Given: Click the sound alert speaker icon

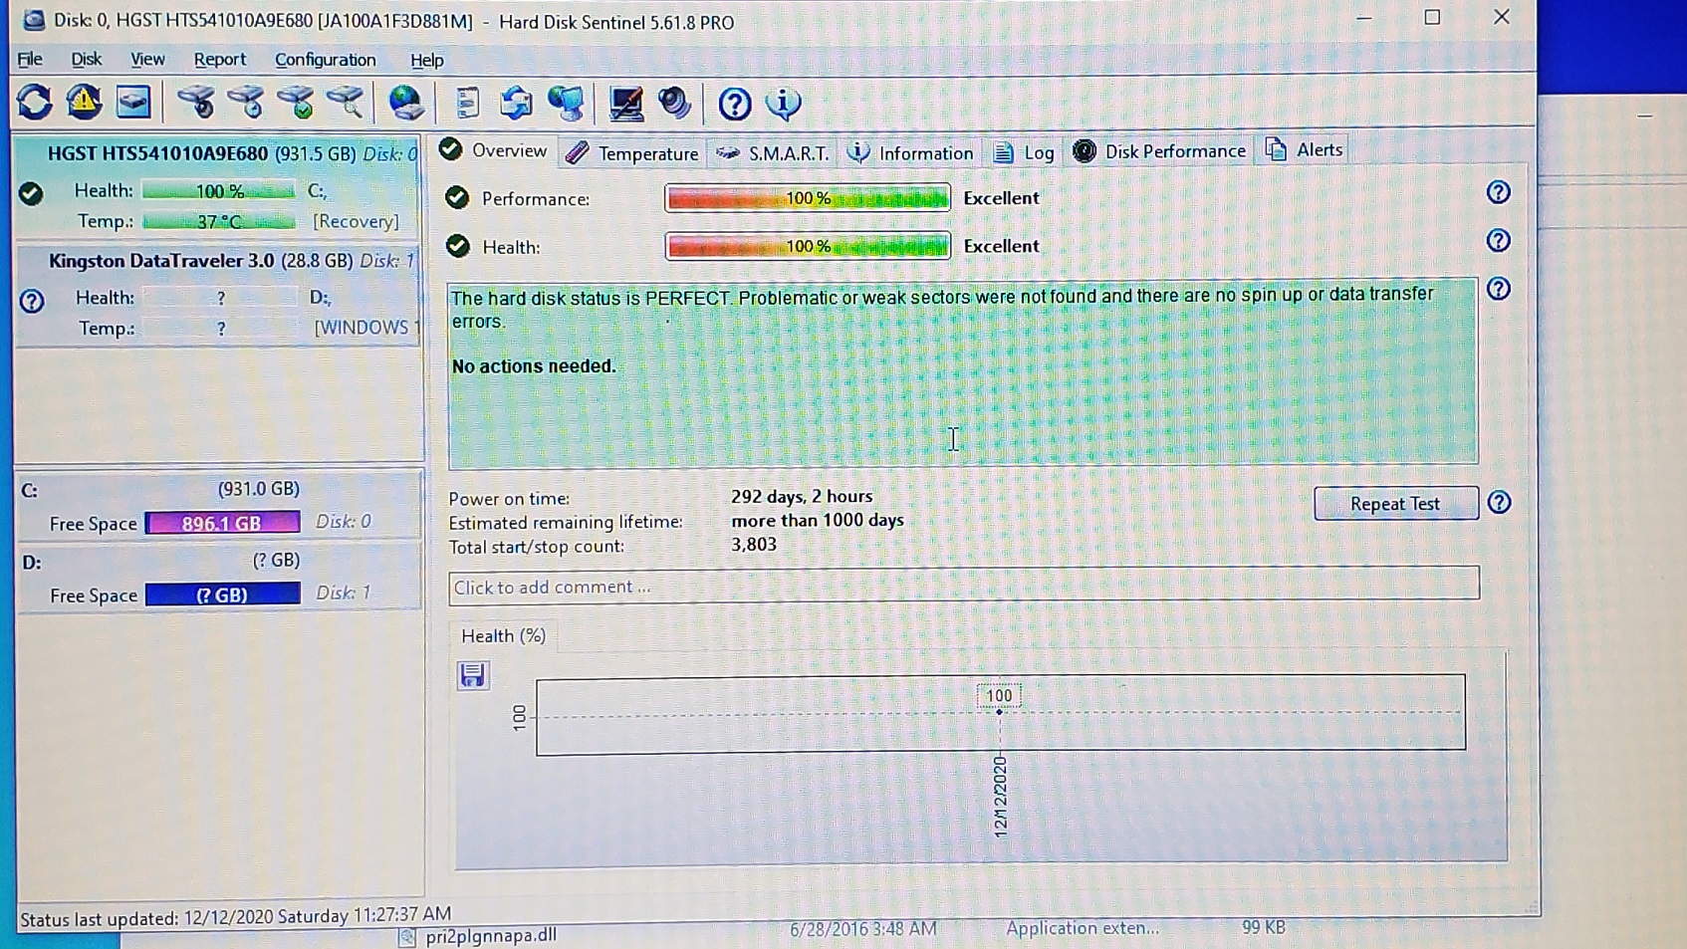Looking at the screenshot, I should (x=673, y=103).
